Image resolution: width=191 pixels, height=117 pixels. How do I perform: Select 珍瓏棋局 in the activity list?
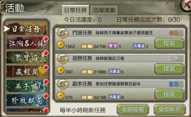coord(26,100)
